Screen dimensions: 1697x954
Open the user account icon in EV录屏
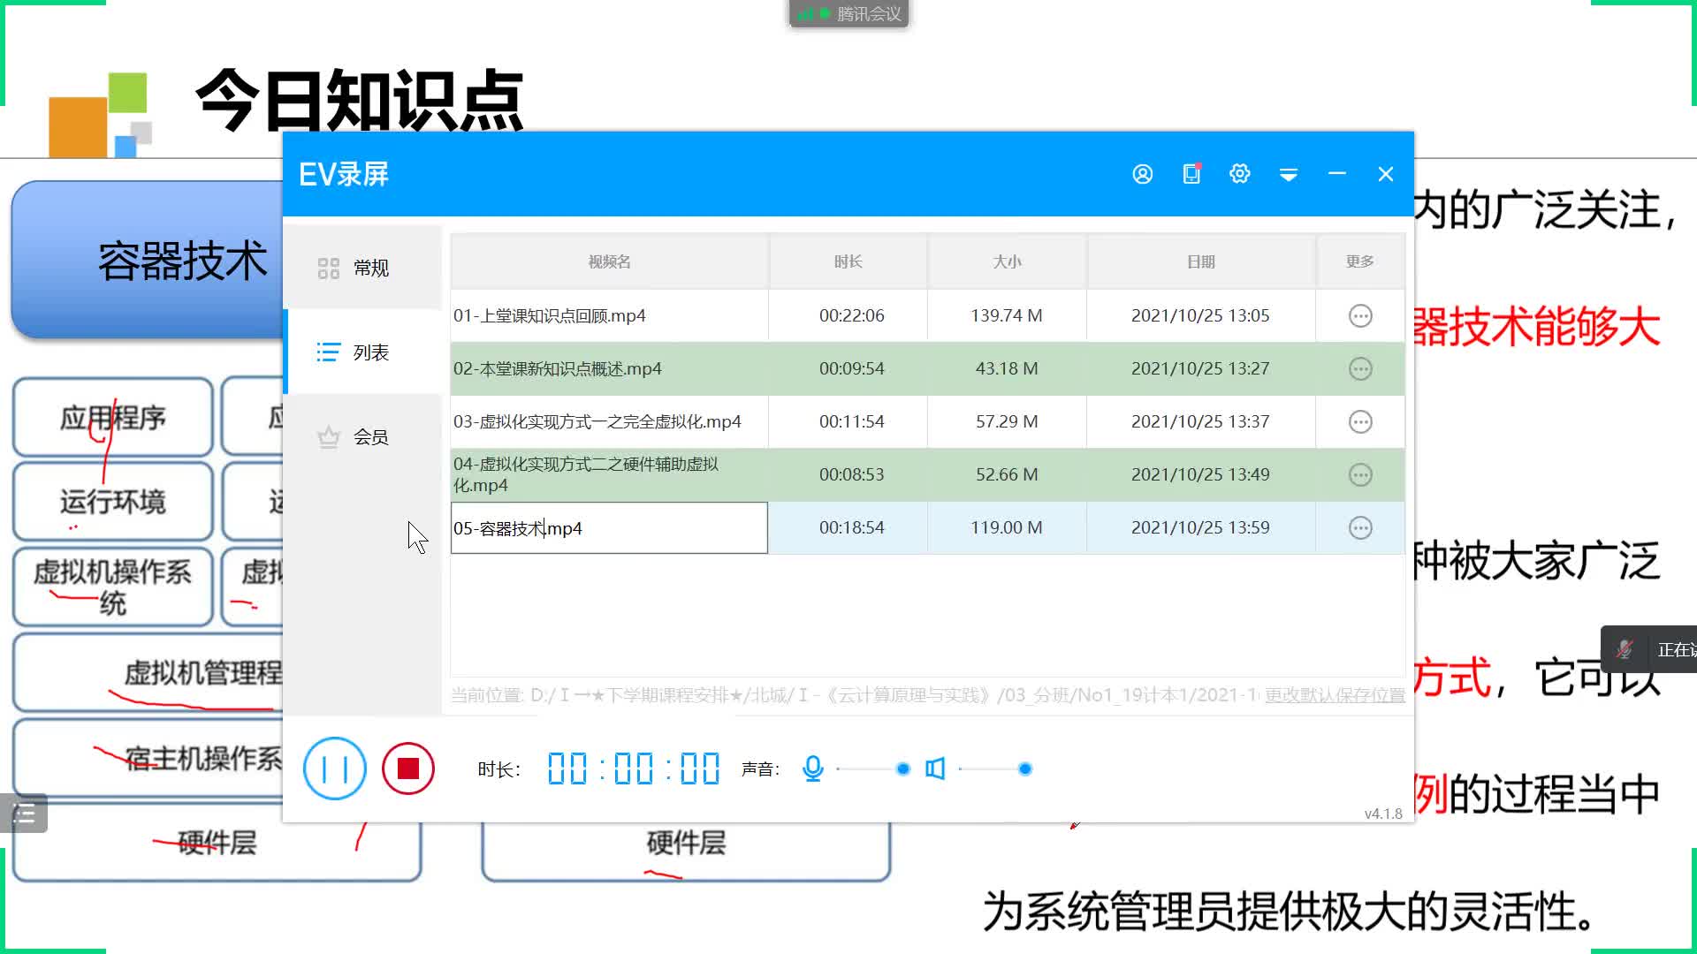pos(1142,174)
